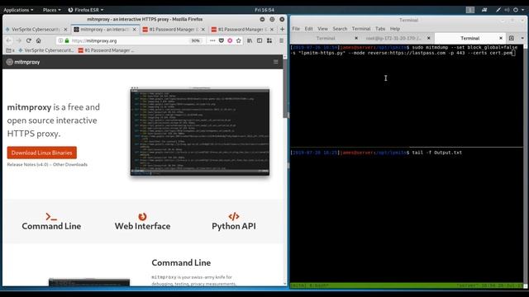Open Release Notes (v4.0) link
This screenshot has width=529, height=297.
pyautogui.click(x=27, y=164)
